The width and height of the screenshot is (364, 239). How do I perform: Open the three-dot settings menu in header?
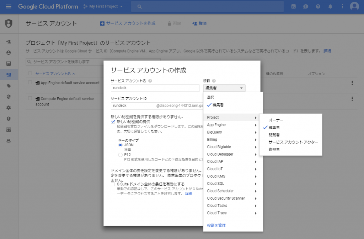tap(342, 6)
